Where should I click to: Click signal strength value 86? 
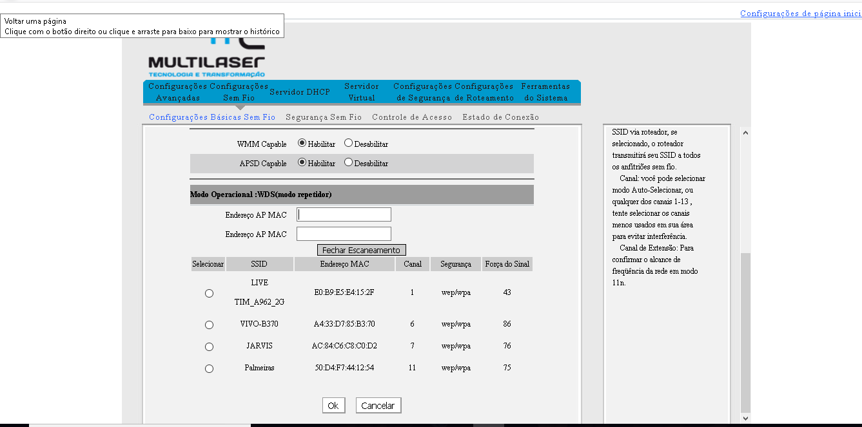click(507, 324)
